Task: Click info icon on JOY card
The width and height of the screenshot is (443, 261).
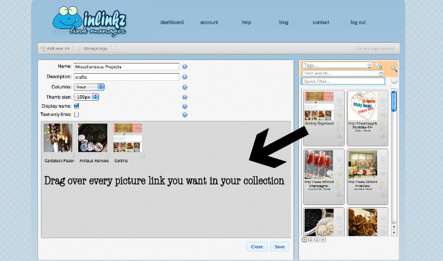Action: click(x=383, y=159)
